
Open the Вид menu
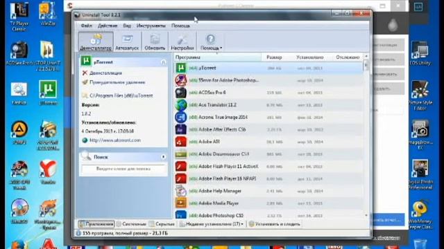coord(127,26)
